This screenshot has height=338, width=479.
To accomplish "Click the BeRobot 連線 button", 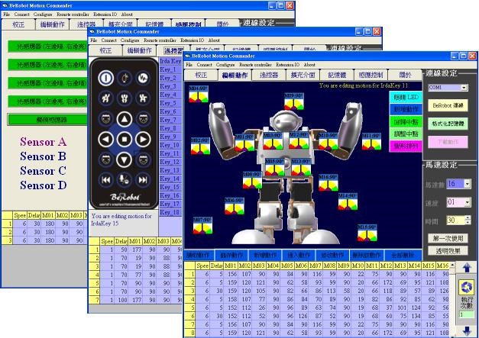I will pyautogui.click(x=448, y=105).
